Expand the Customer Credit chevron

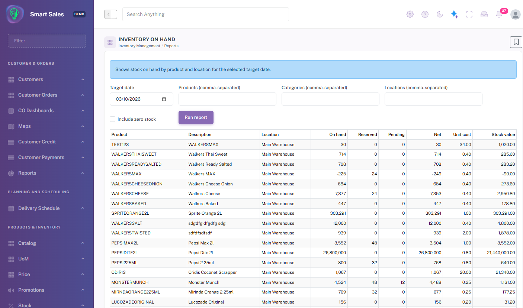click(83, 142)
